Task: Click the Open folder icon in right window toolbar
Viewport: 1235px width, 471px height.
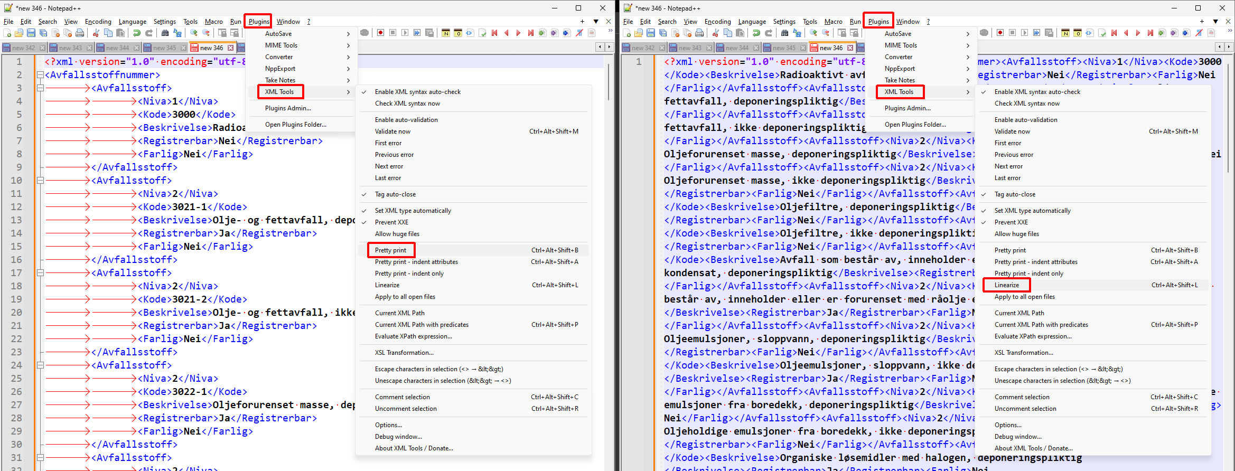Action: coord(639,33)
